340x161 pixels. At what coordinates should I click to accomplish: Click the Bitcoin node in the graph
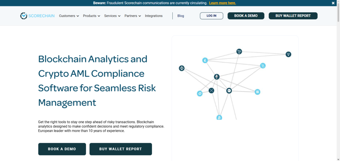219,118
